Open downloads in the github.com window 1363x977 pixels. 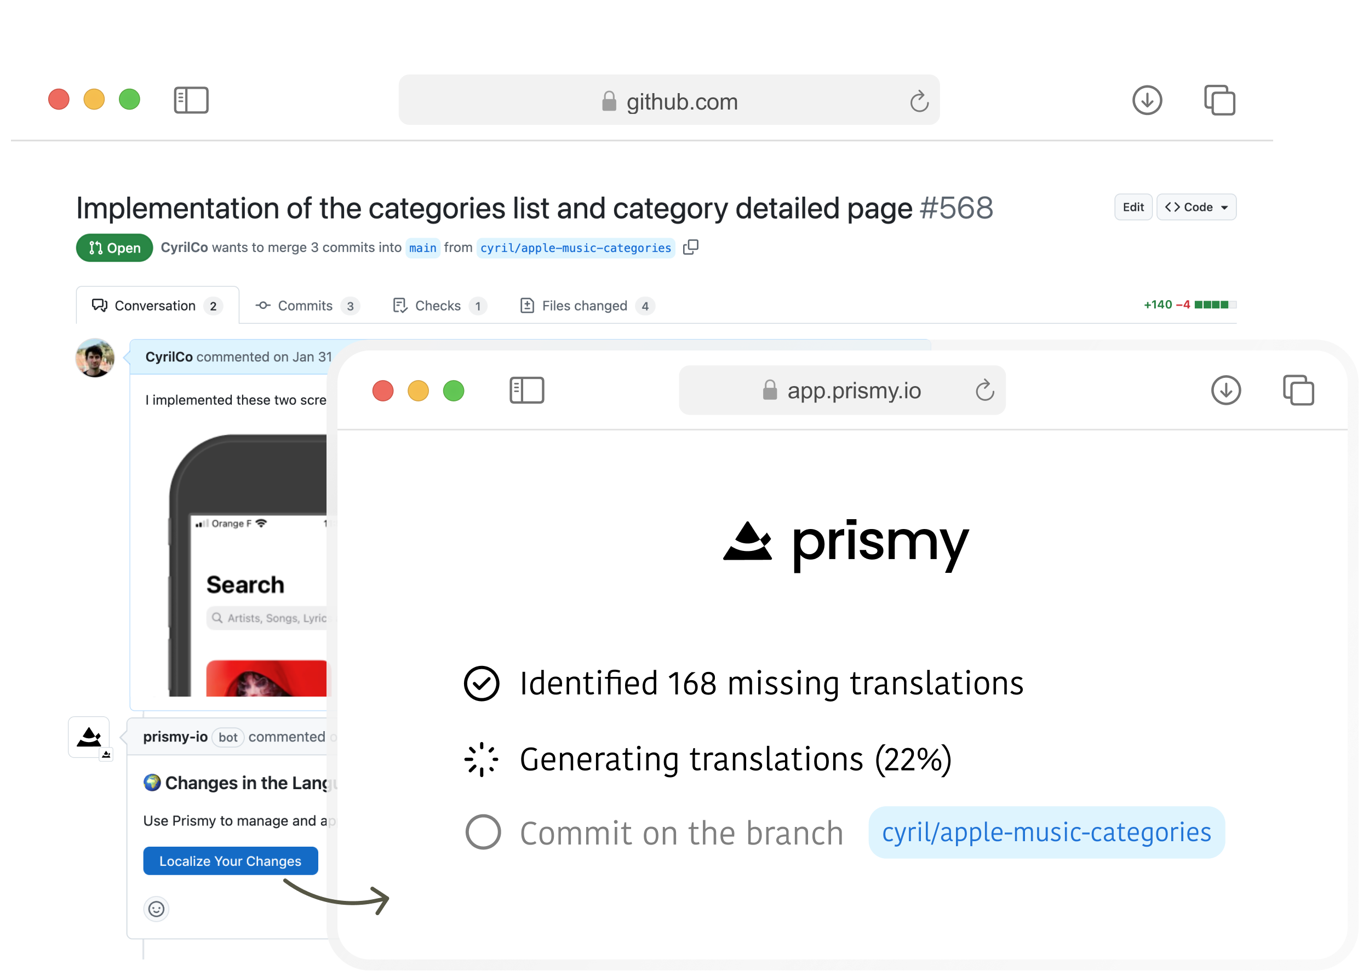(1147, 100)
